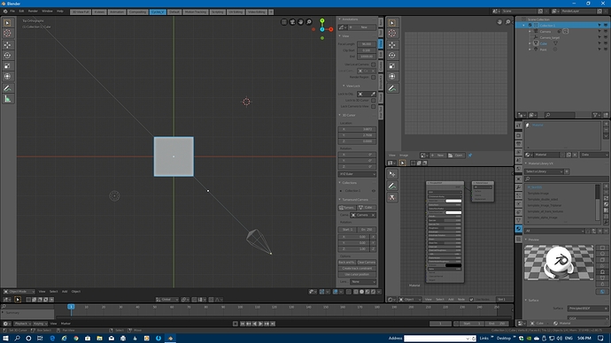Jump to the timeline's last frame

point(273,324)
